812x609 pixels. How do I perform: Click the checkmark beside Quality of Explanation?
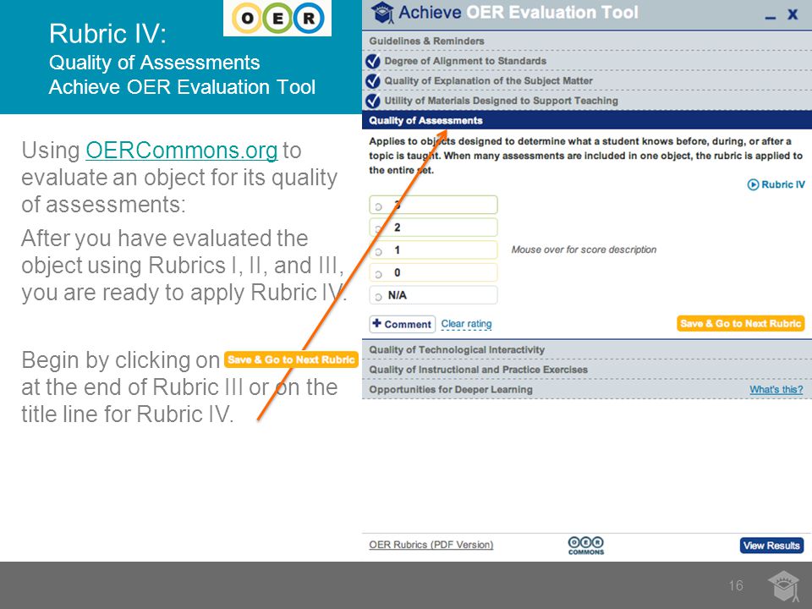(x=373, y=81)
